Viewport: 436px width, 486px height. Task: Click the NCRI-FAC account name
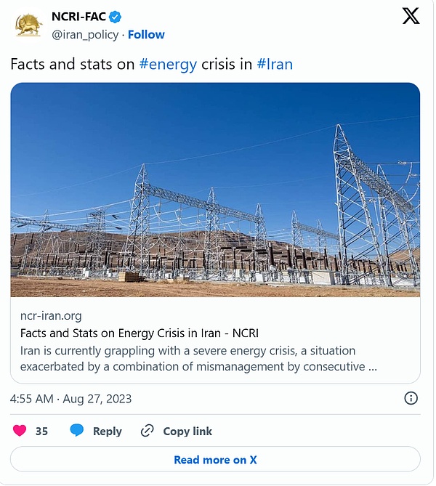[77, 17]
